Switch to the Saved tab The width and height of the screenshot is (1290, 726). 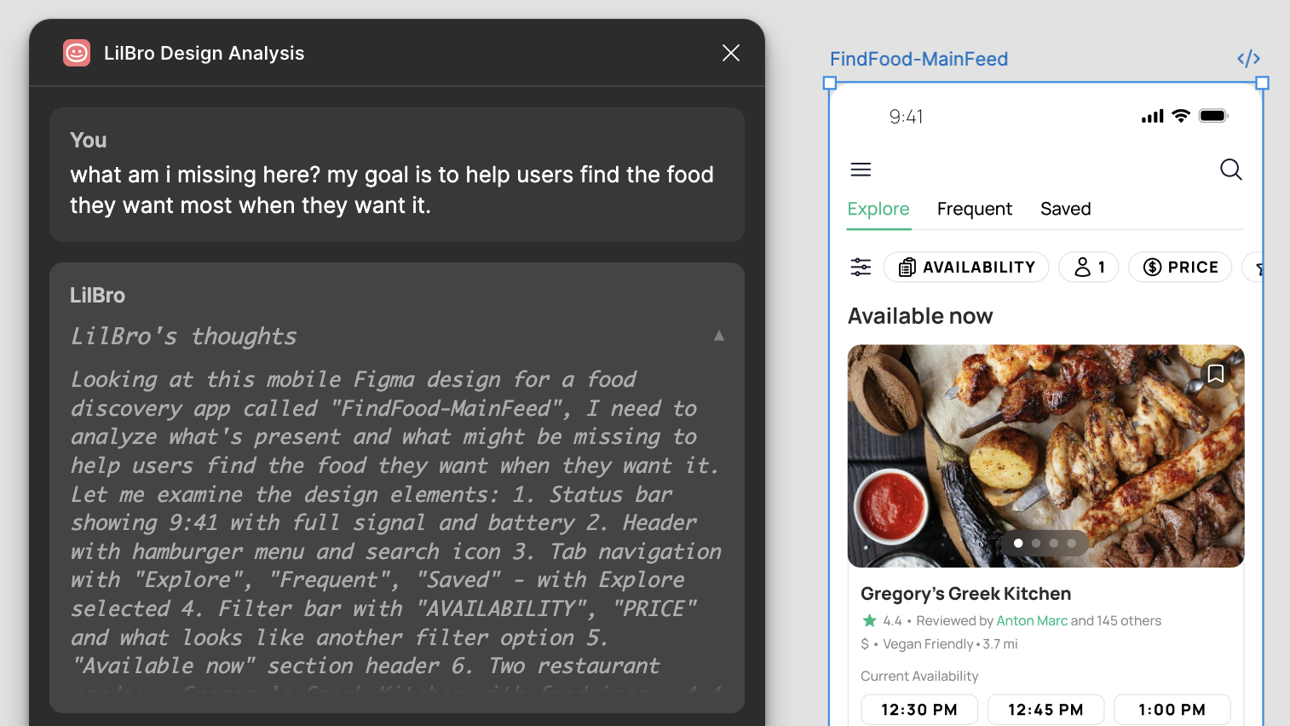coord(1065,209)
